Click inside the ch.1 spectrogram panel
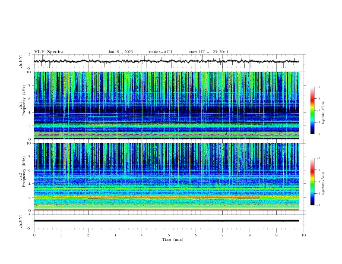Image resolution: width=342 pixels, height=264 pixels. tap(166, 105)
